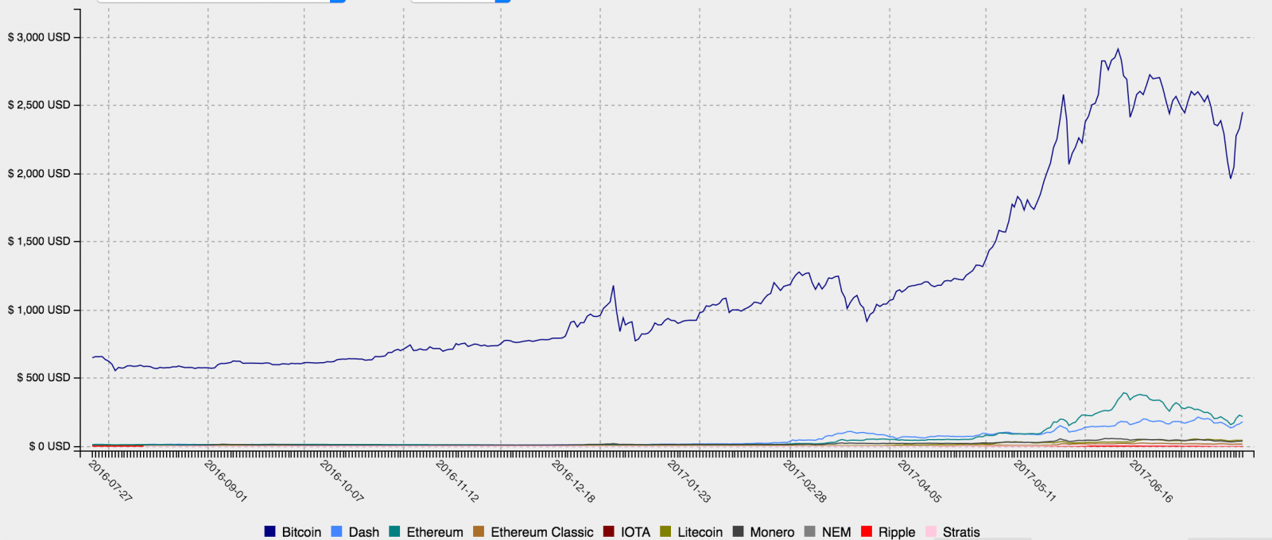Click the $ 0 USD axis label
1272x540 pixels.
49,446
